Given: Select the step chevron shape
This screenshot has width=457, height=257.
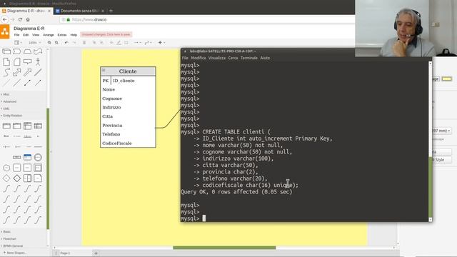Looking at the screenshot, I should (17, 51).
